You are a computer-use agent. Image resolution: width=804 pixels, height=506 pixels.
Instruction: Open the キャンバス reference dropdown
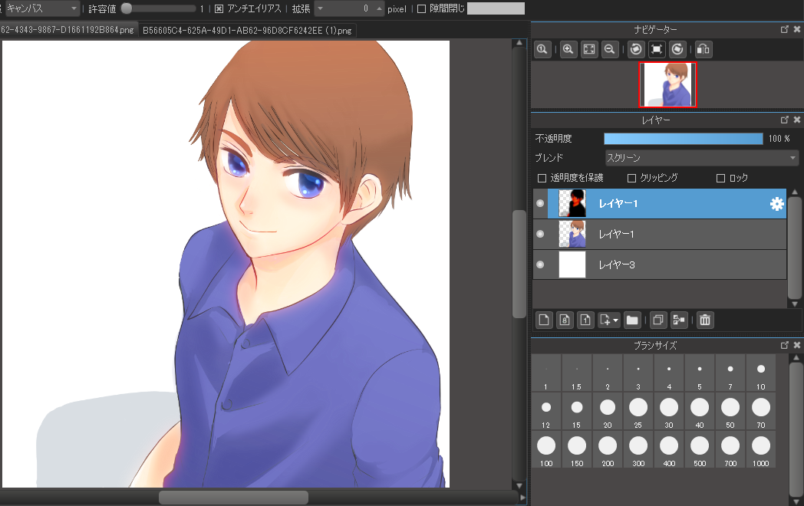[41, 8]
